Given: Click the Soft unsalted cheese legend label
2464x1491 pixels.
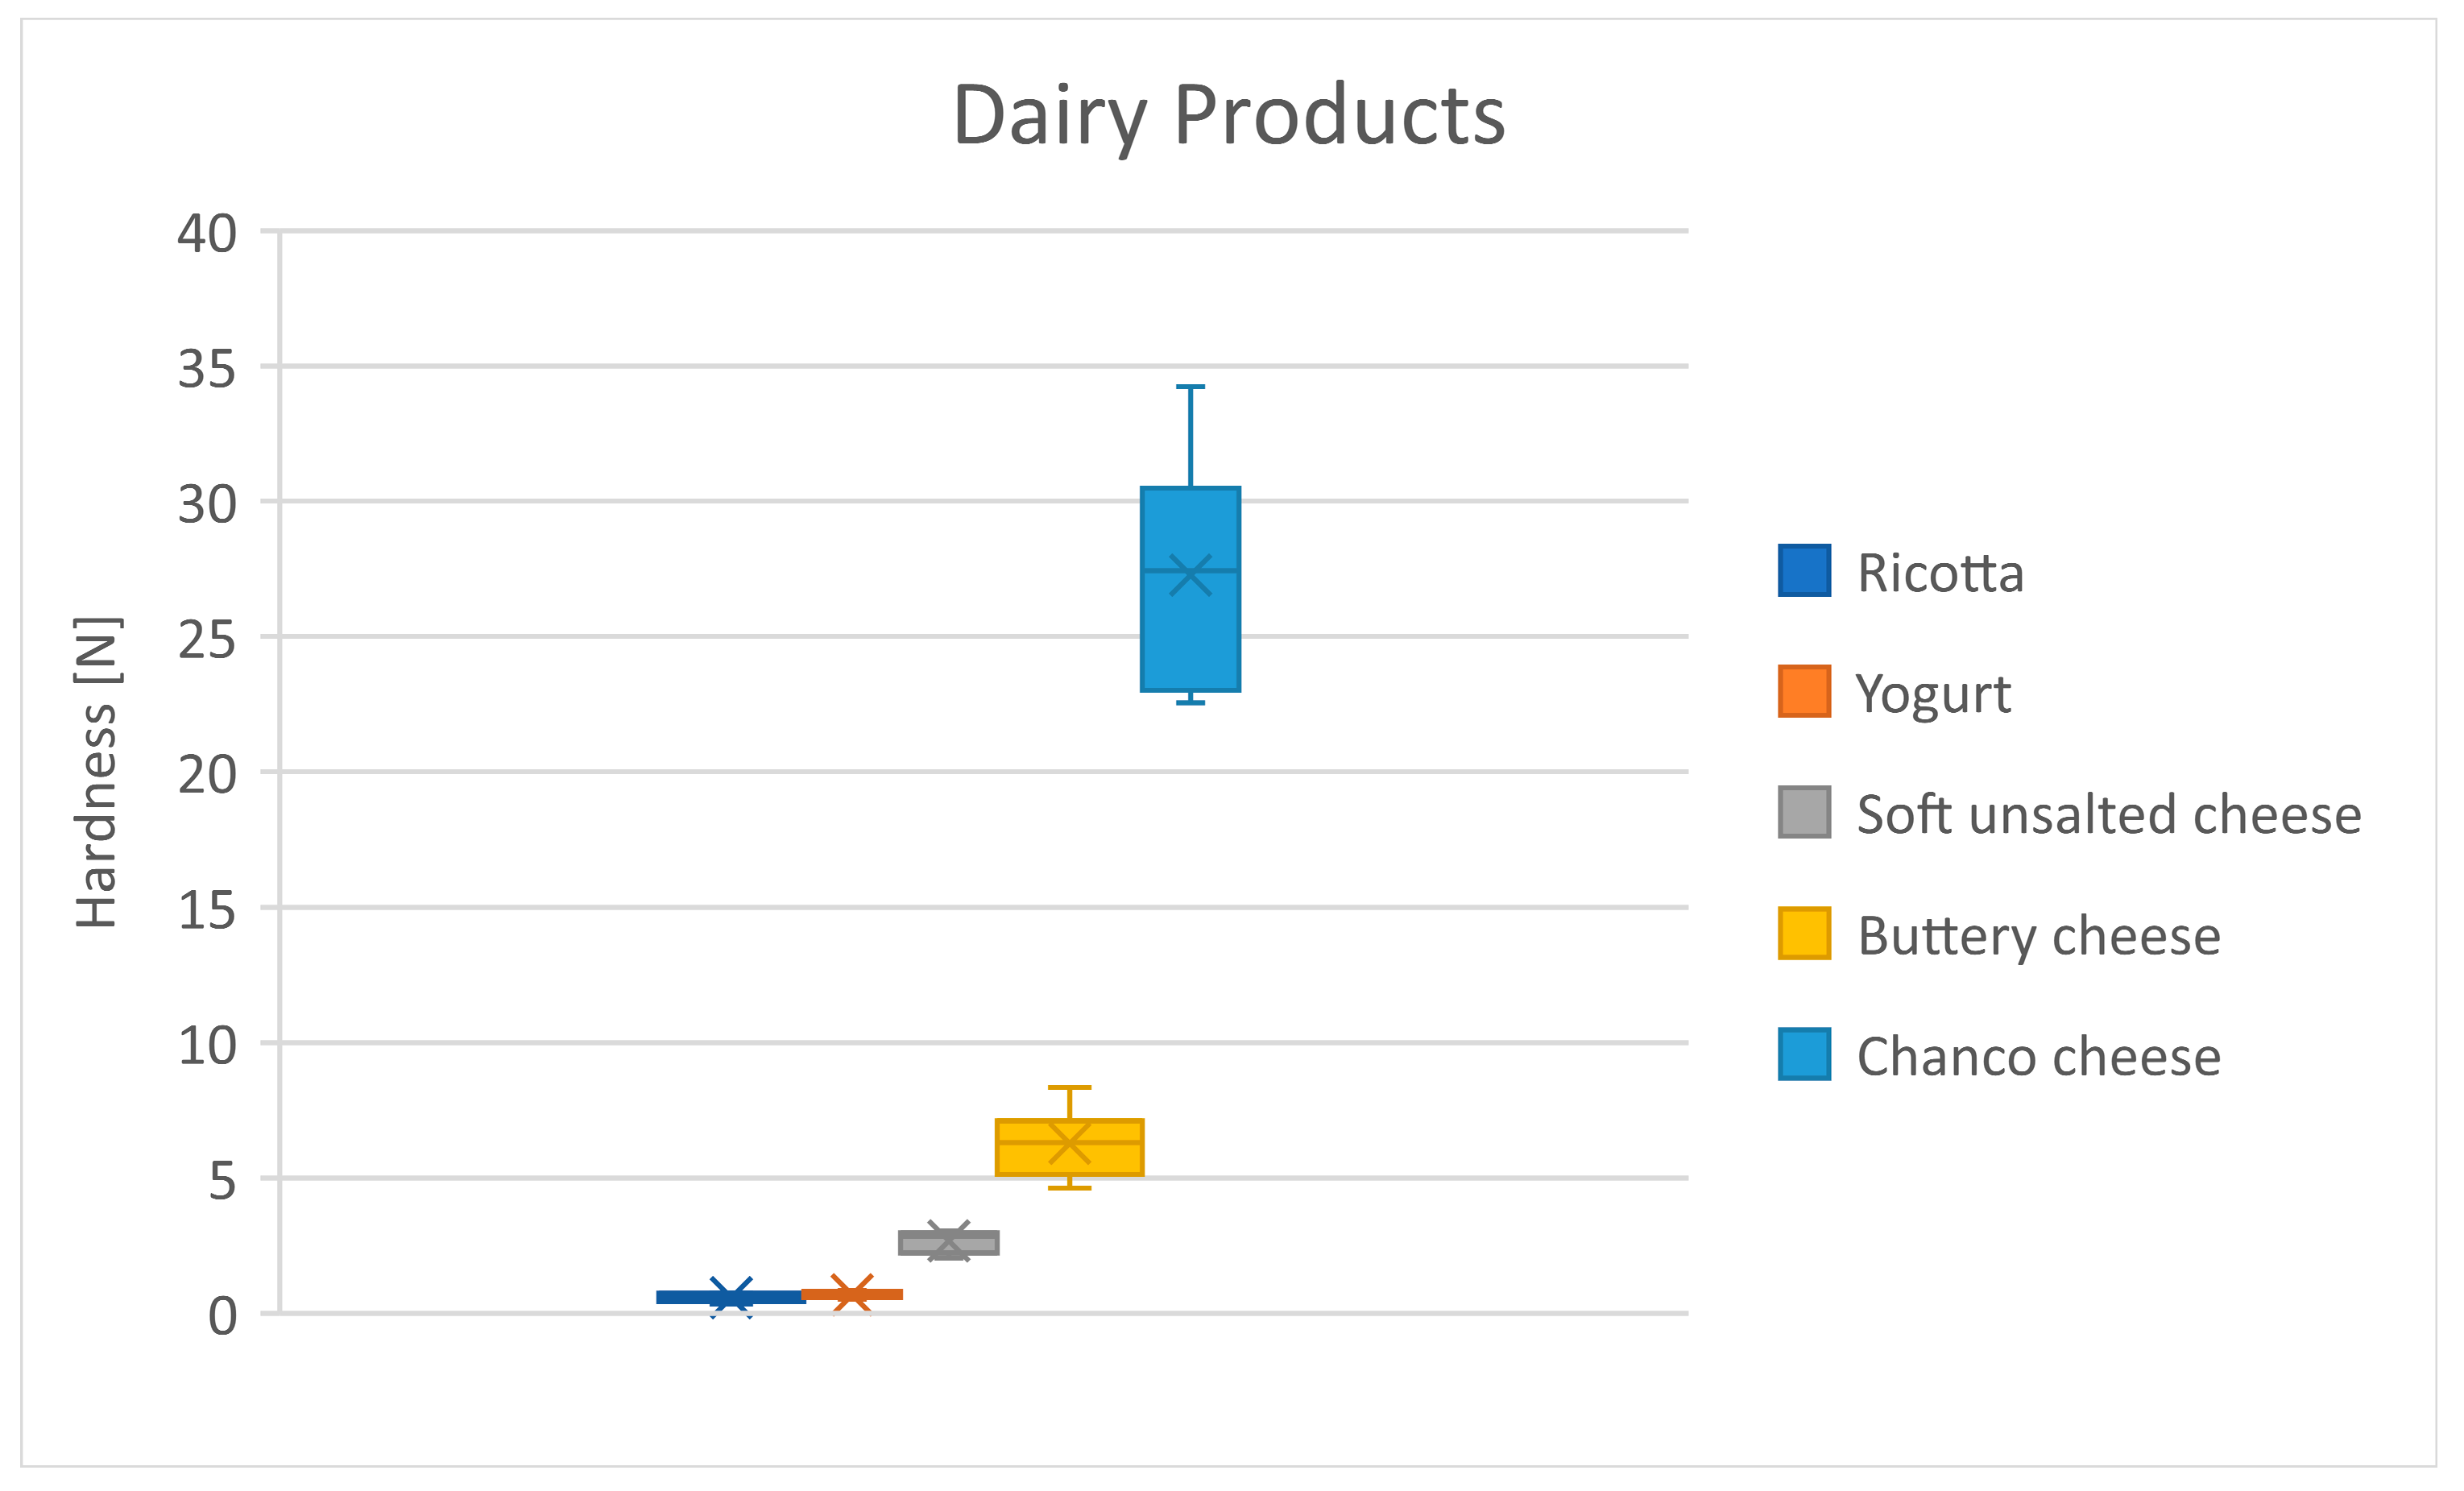Looking at the screenshot, I should (2109, 815).
